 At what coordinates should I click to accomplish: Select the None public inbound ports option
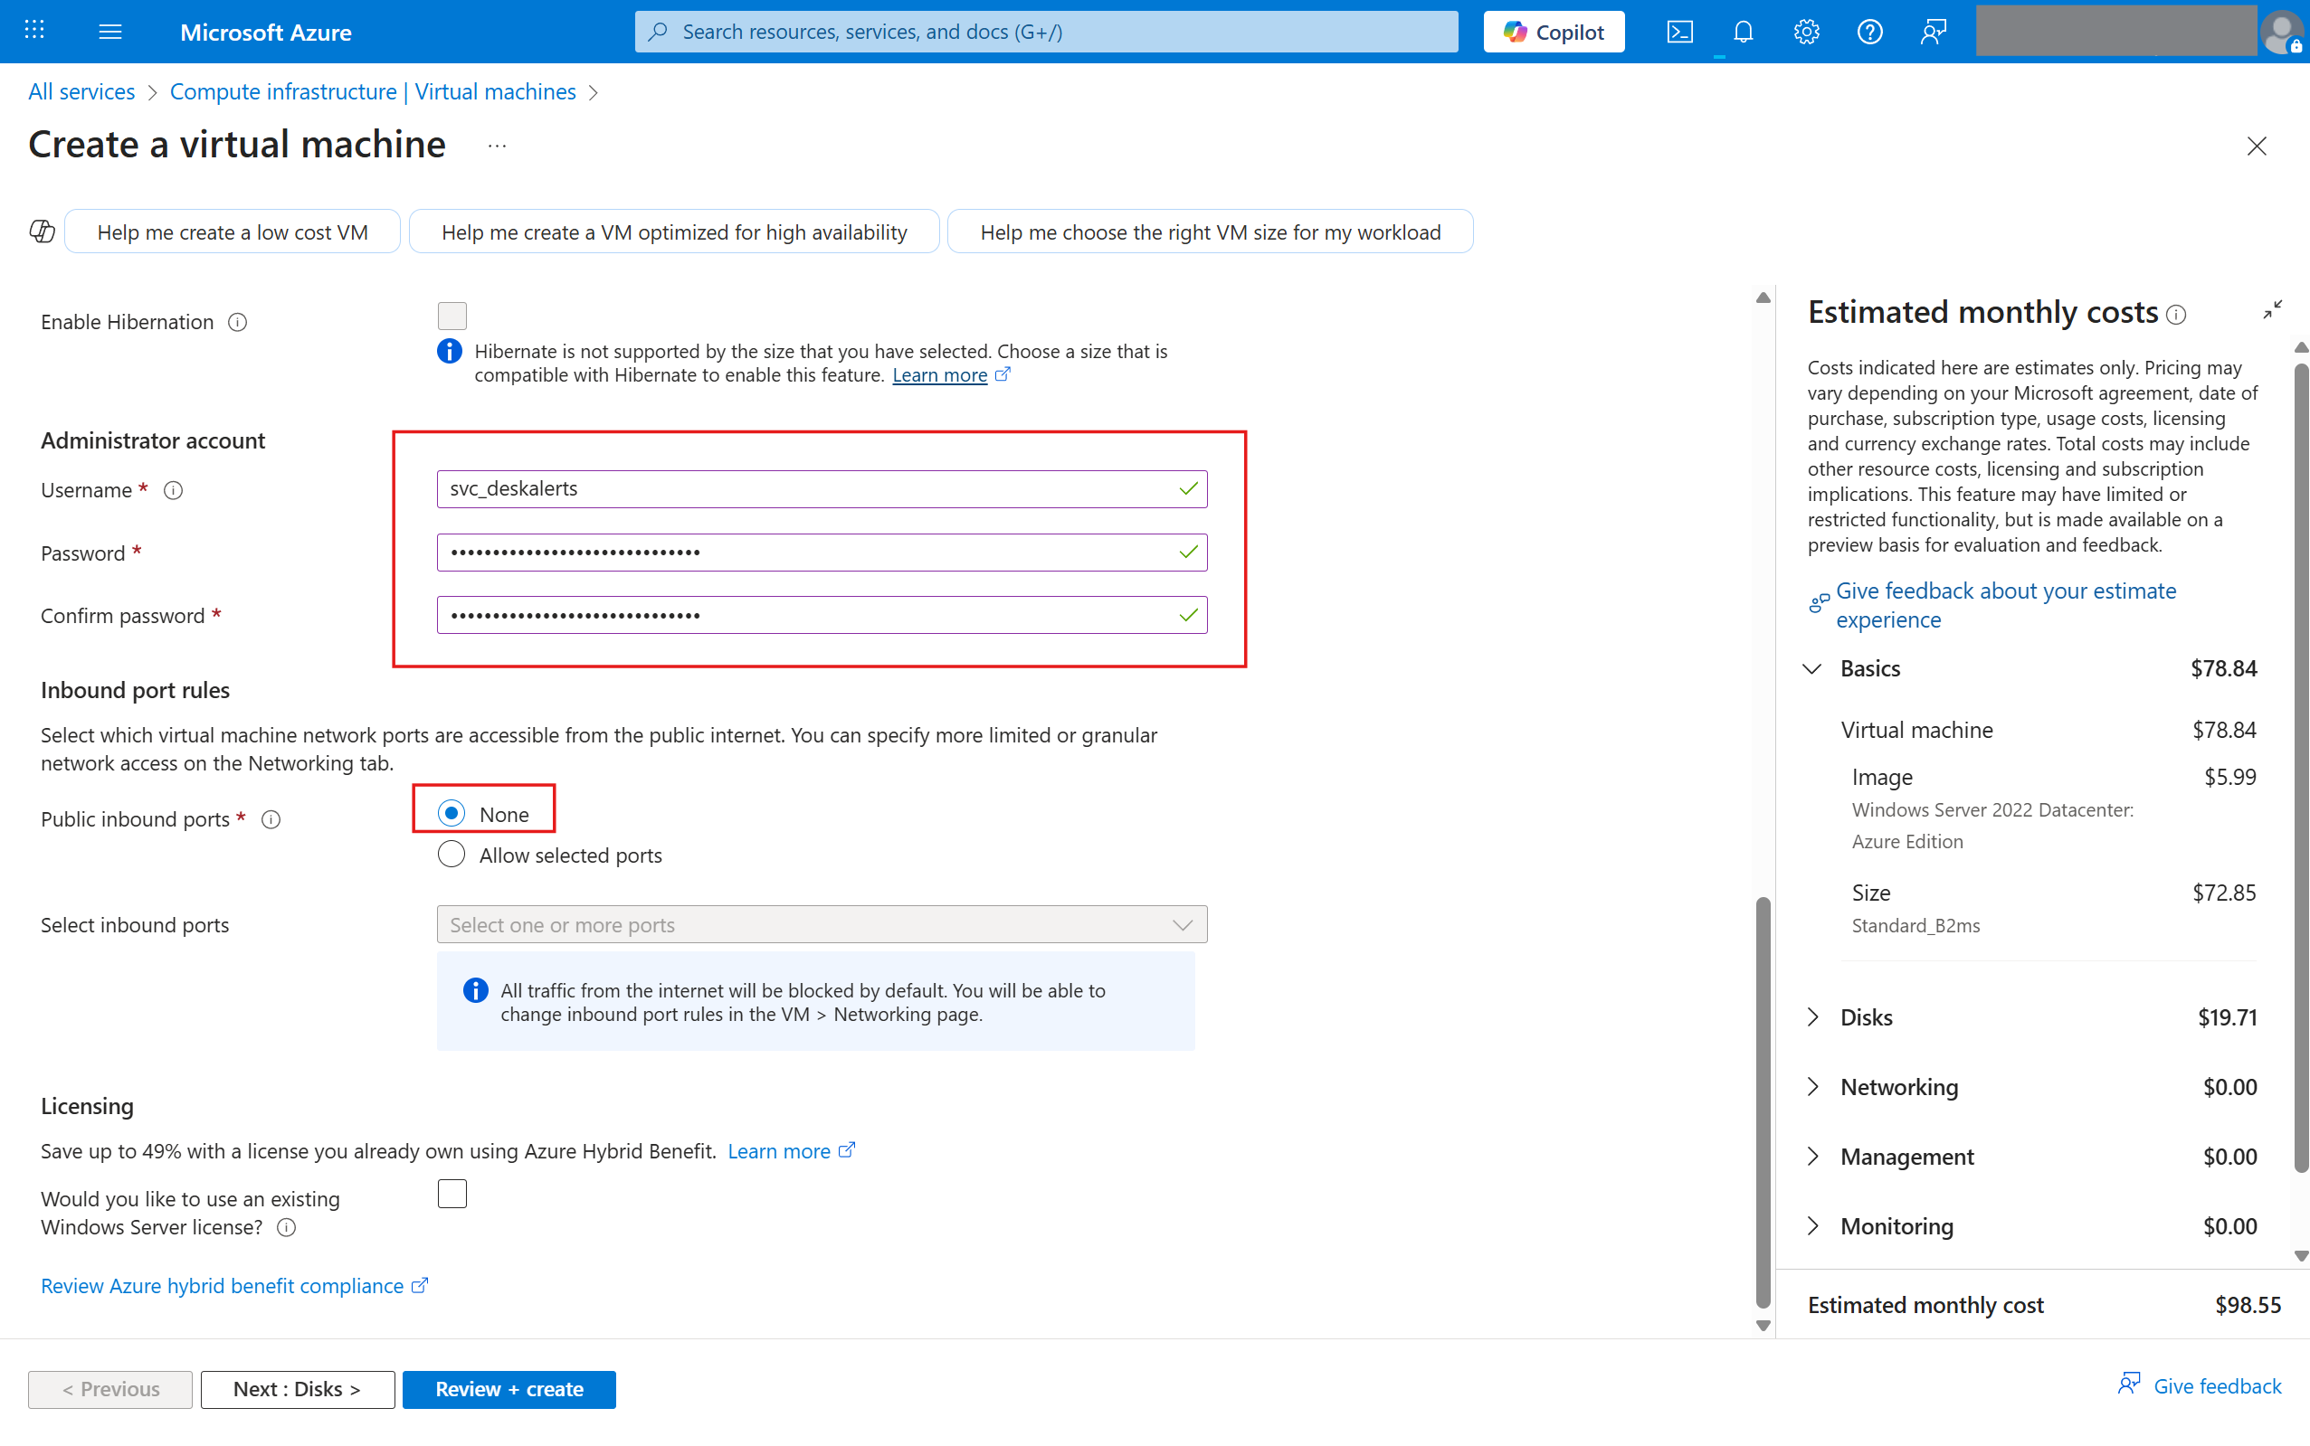pos(452,814)
